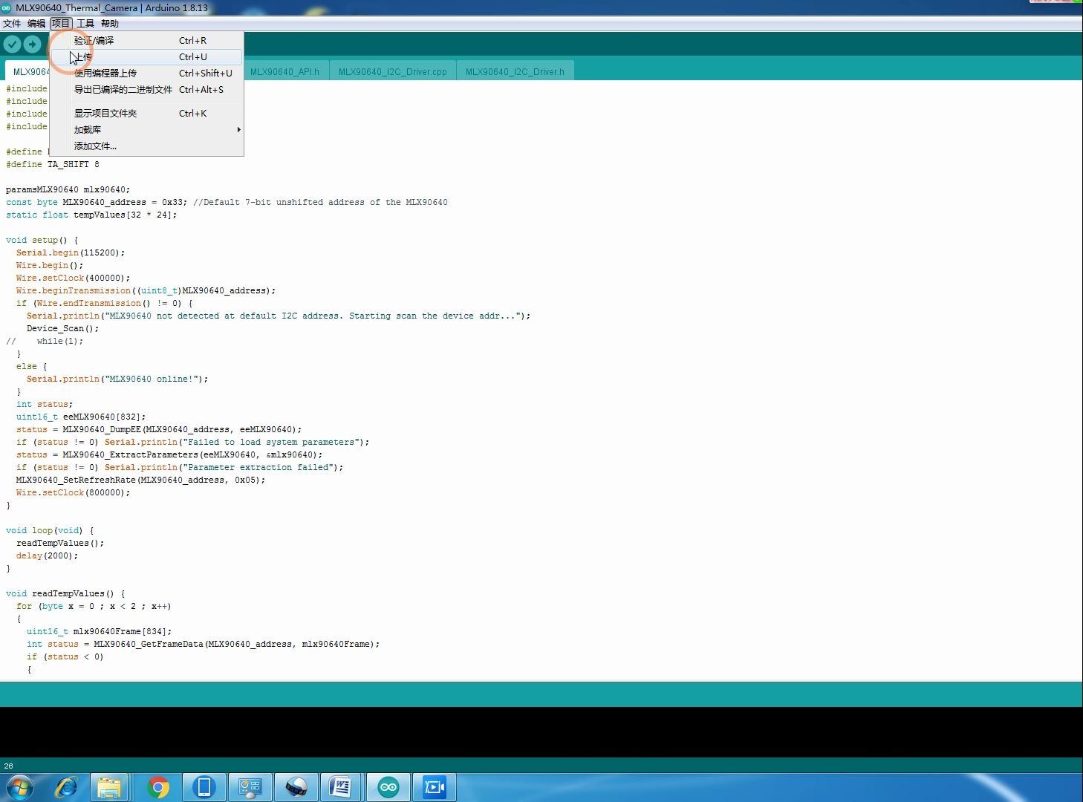
Task: Click the Arduino logo in the title bar
Action: (7, 7)
